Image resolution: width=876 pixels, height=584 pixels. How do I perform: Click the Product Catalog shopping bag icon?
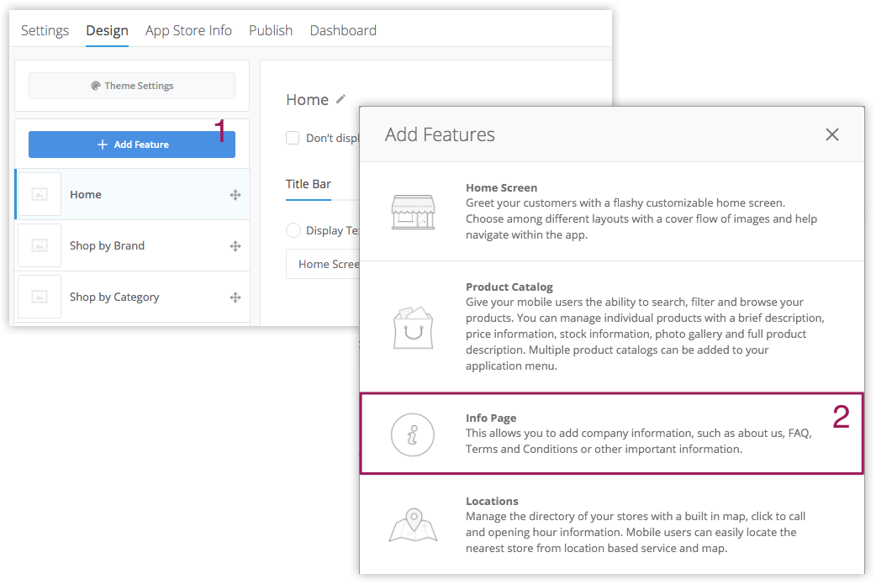413,327
